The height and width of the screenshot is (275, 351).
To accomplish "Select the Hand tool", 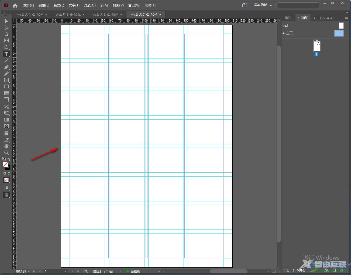I will coord(6,146).
